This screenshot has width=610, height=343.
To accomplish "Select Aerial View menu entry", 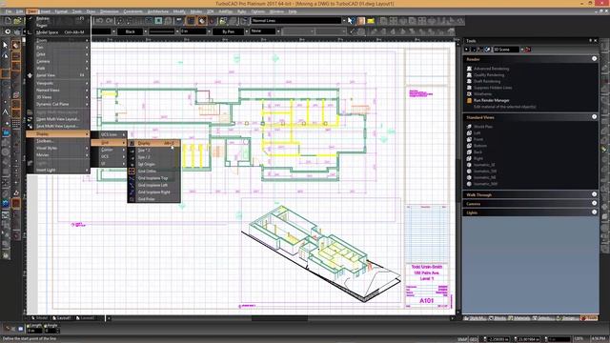I will pyautogui.click(x=58, y=75).
